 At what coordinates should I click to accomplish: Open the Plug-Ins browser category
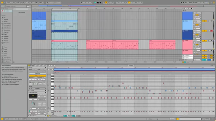6,32
